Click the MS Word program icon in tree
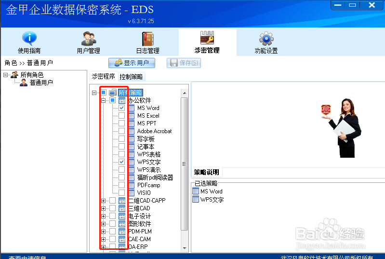The width and height of the screenshot is (385, 259). (131, 108)
